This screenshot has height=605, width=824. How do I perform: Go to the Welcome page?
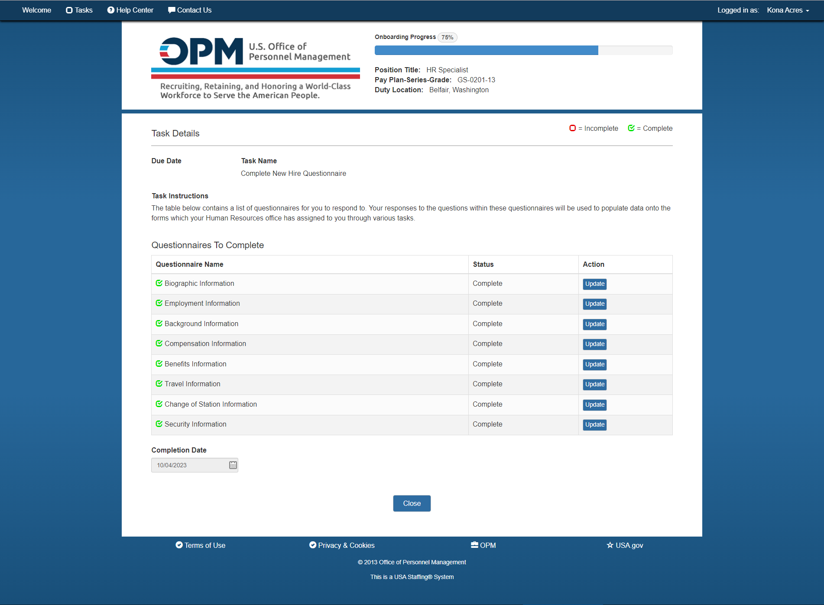coord(36,10)
